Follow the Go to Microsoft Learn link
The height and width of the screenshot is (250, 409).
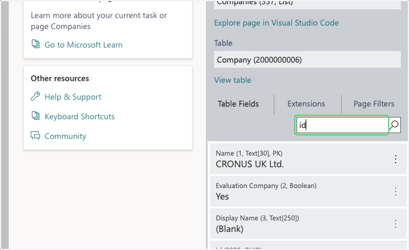(84, 45)
